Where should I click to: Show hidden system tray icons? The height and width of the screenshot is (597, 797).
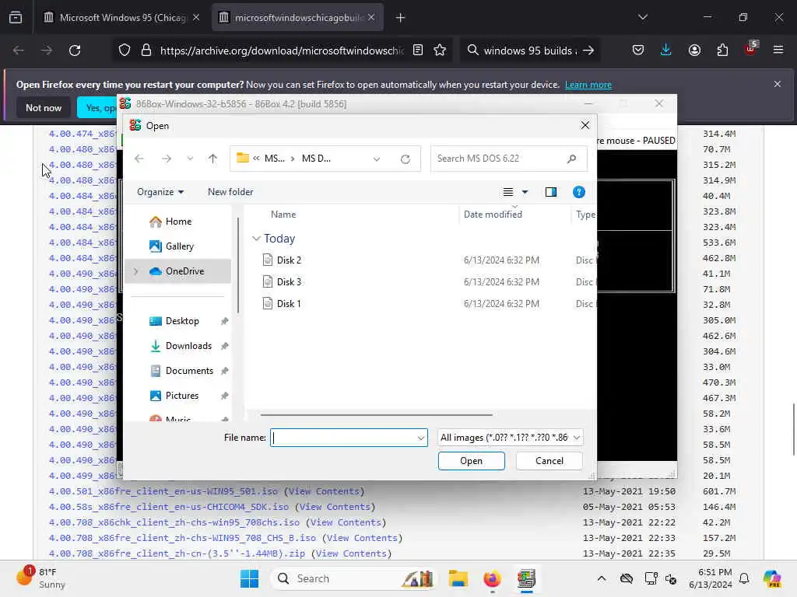[602, 578]
